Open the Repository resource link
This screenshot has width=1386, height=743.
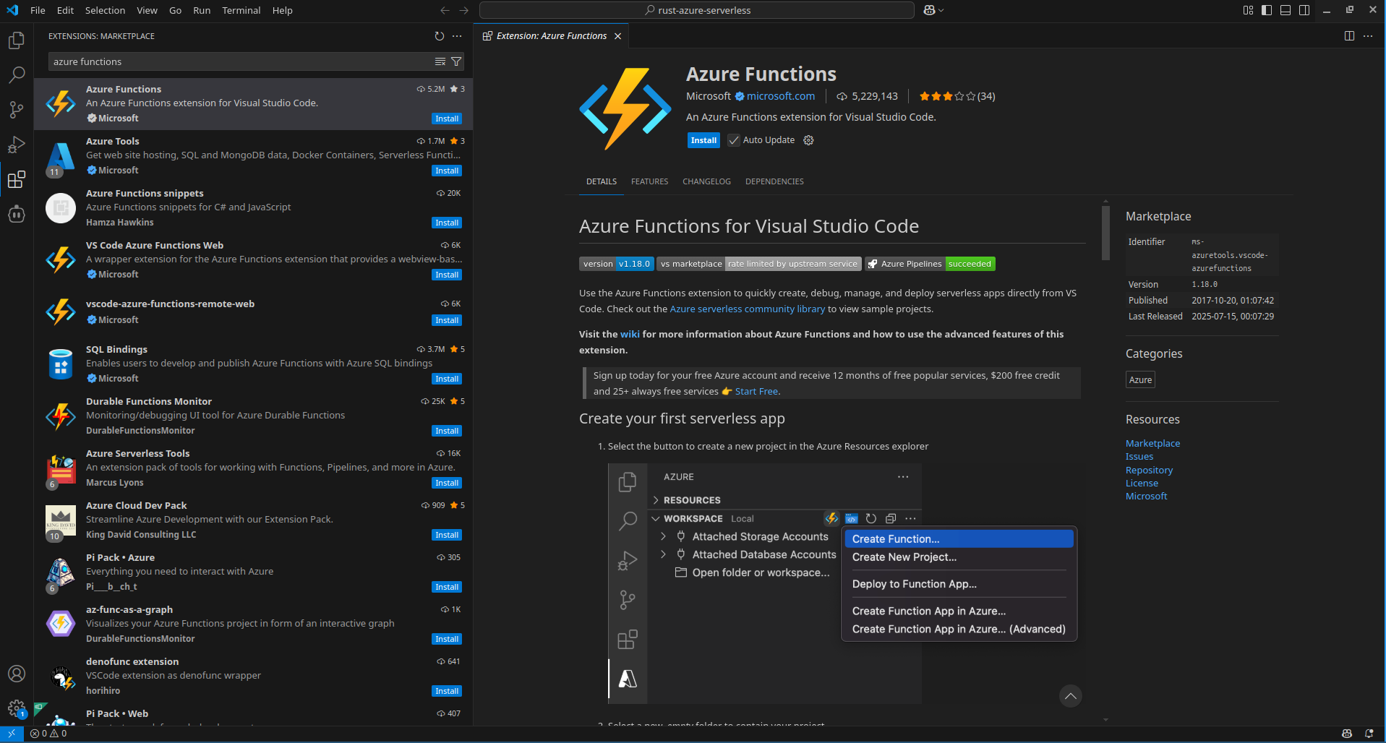[1149, 470]
